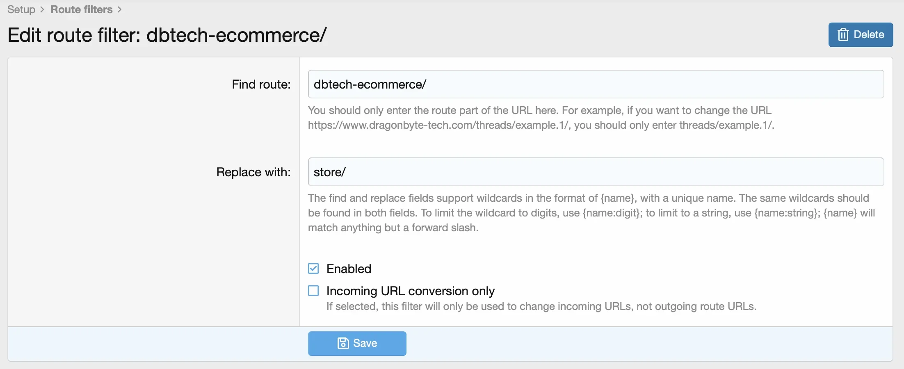Tick Incoming URL conversion only checkbox

pyautogui.click(x=313, y=291)
